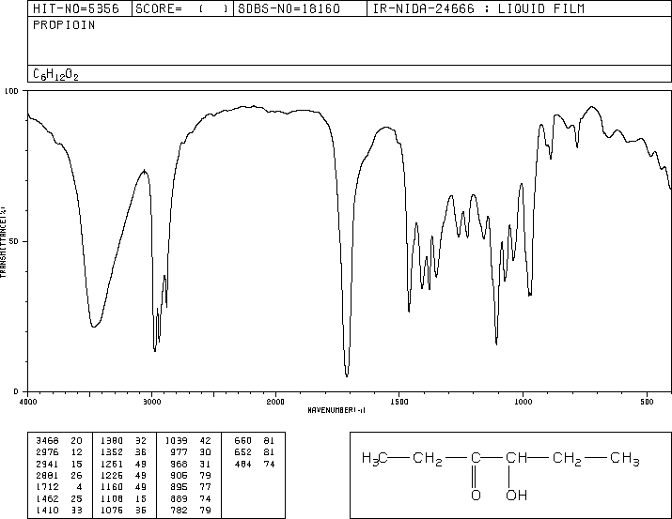Select peak table entry 1226

point(112,475)
